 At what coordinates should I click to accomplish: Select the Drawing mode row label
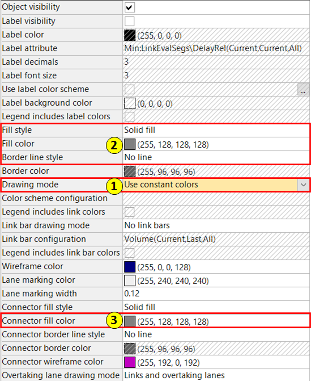tap(30, 185)
